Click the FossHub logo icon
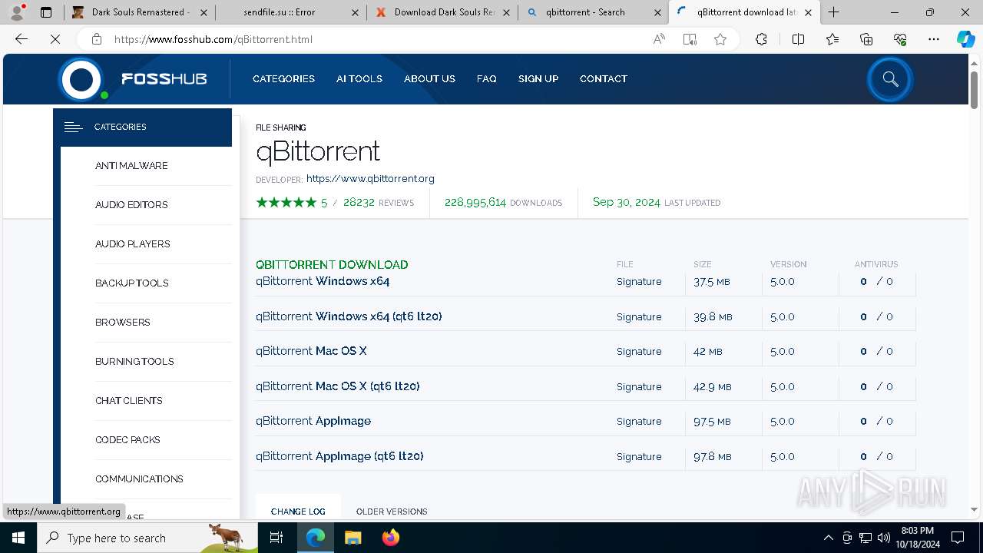 pyautogui.click(x=81, y=79)
